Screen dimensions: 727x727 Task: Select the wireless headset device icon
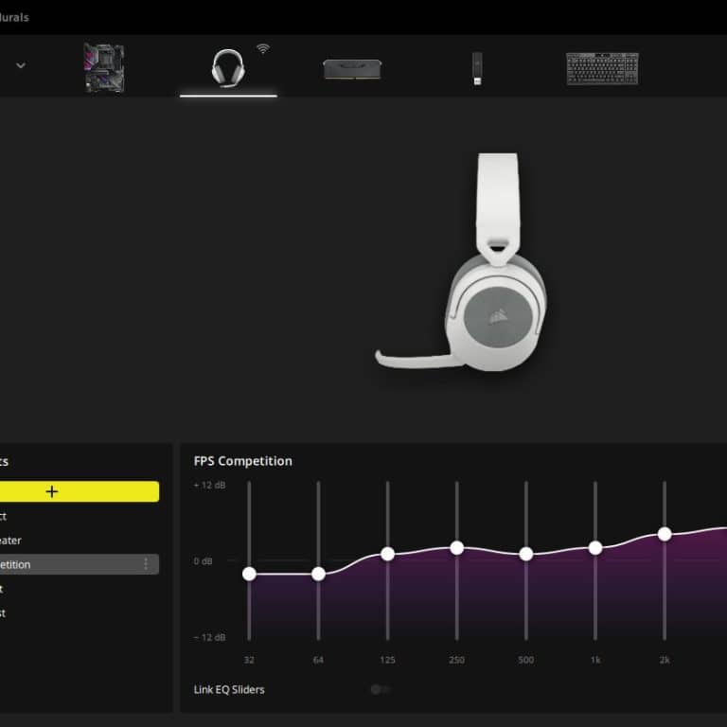[227, 67]
